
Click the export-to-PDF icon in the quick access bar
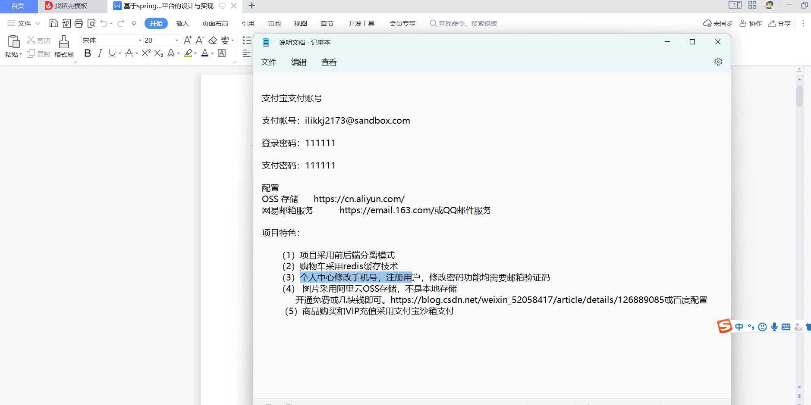pos(66,23)
